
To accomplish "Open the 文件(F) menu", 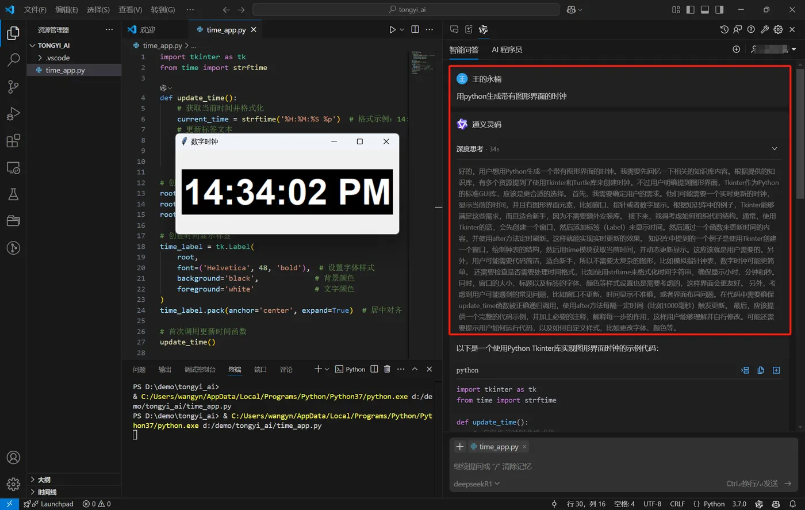I will pyautogui.click(x=35, y=10).
